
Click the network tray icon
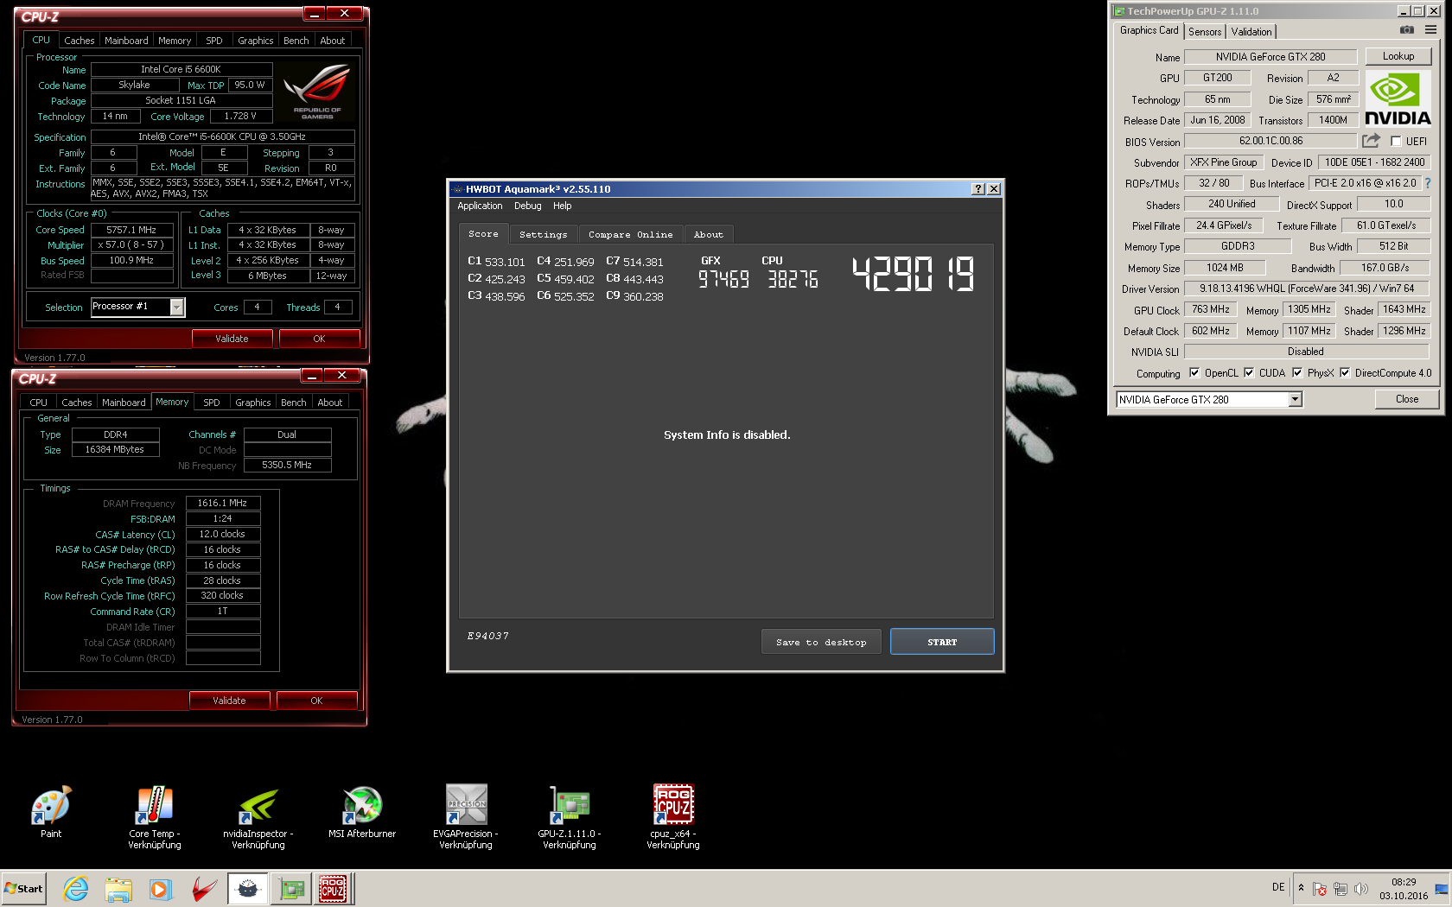tap(1341, 889)
